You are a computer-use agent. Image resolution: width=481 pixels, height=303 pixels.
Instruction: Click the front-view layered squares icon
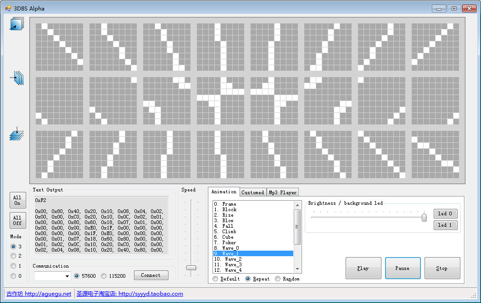coord(17,24)
